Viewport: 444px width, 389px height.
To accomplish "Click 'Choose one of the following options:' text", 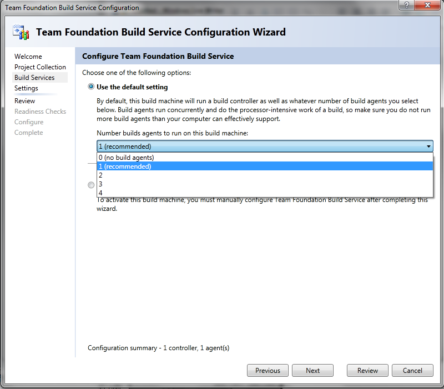I will [x=137, y=73].
